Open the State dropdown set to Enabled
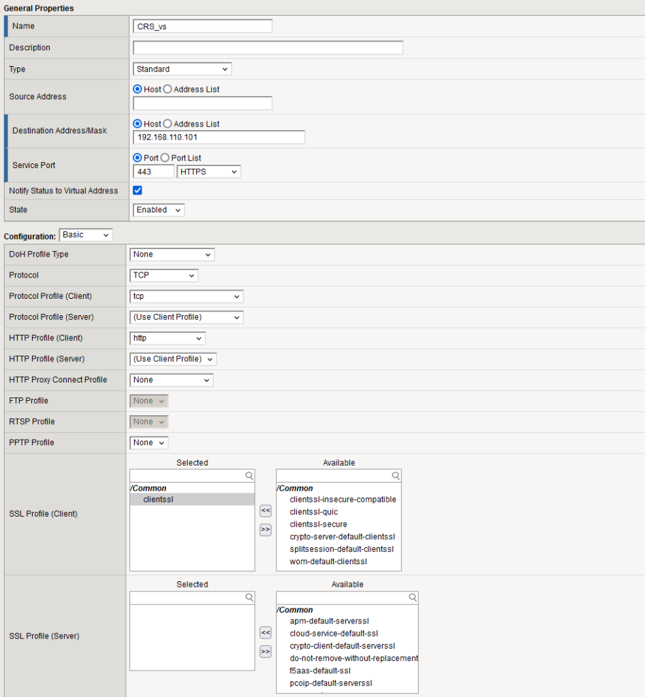Screen dimensions: 645x697 [158, 210]
